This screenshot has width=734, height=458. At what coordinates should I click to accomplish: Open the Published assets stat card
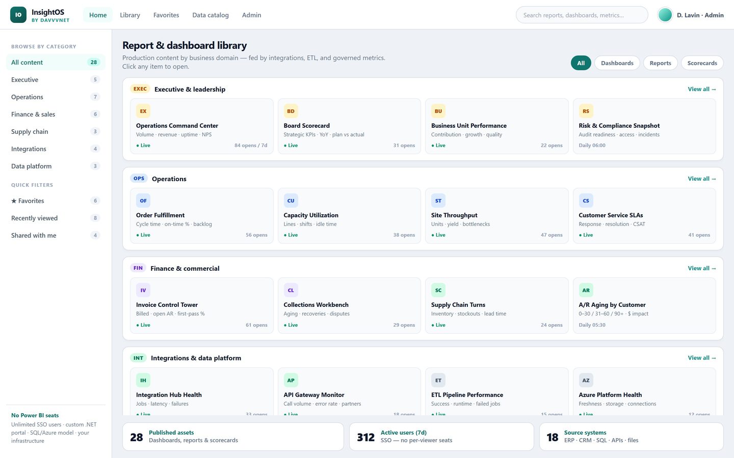(233, 437)
